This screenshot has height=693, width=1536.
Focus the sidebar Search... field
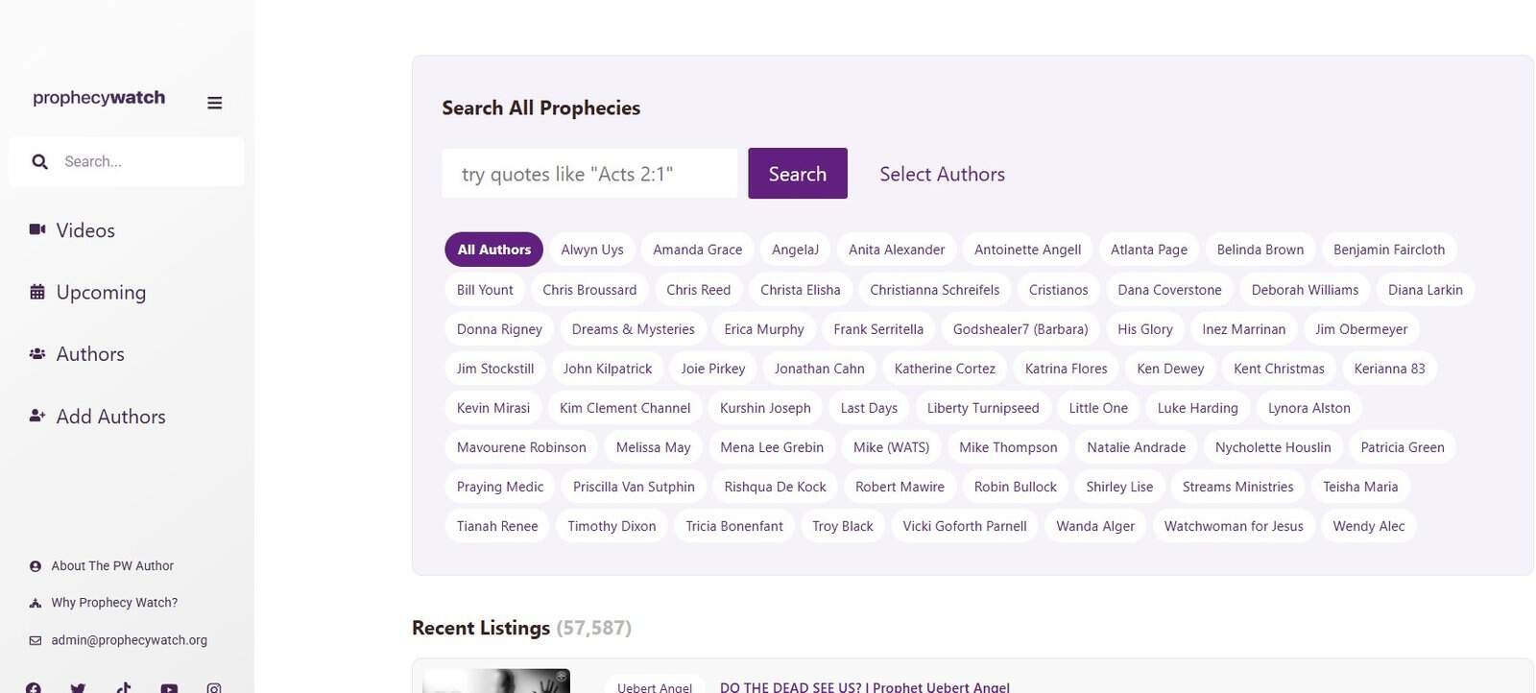(126, 161)
